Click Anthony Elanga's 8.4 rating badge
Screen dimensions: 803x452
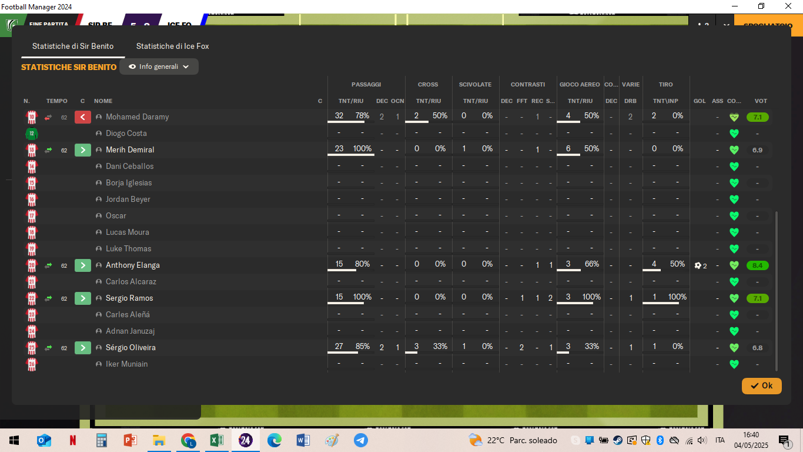tap(758, 265)
